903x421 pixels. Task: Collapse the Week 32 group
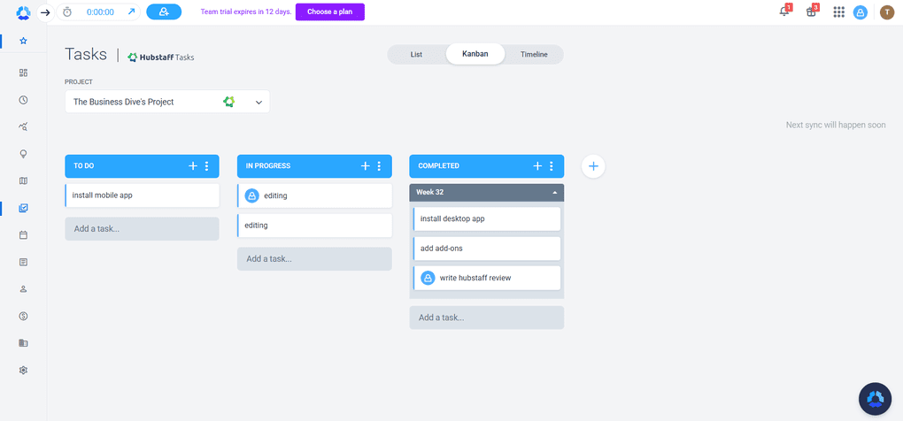[554, 193]
